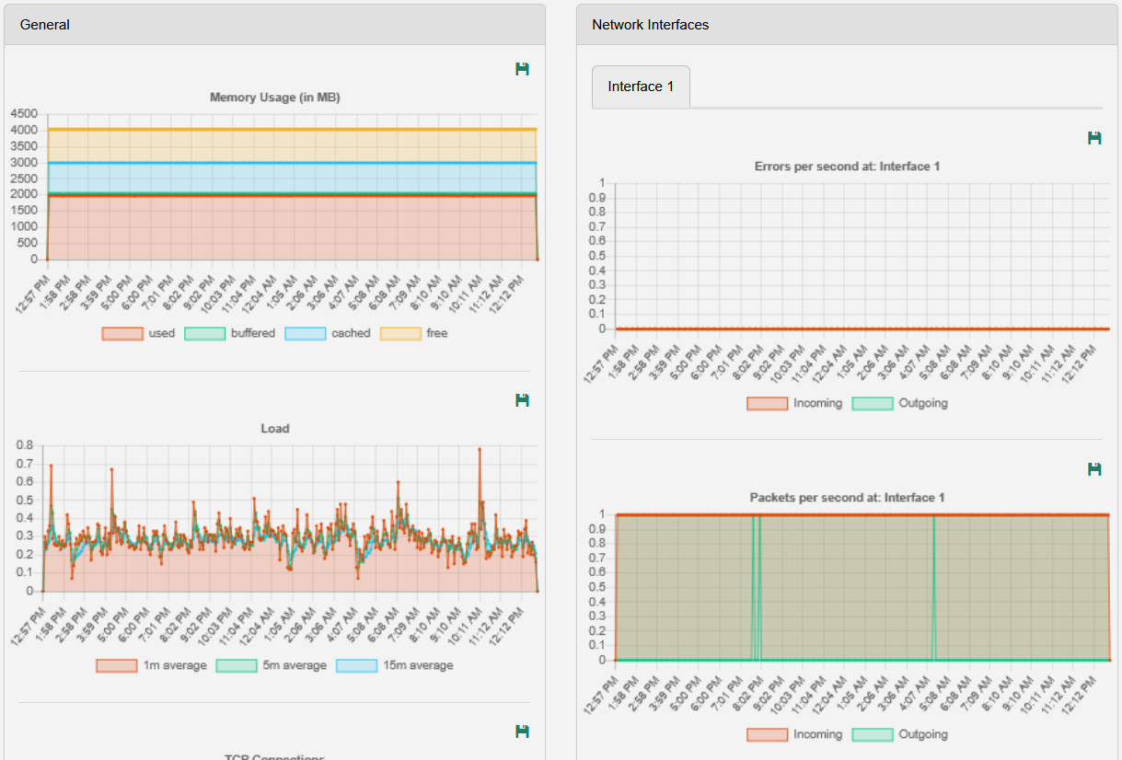The height and width of the screenshot is (760, 1122).
Task: Hide the 'buffered' series in Memory Usage legend
Action: click(205, 333)
